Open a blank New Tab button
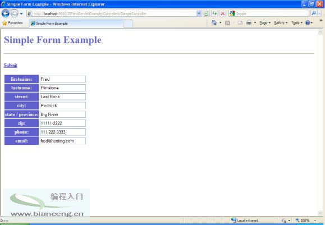 point(128,24)
